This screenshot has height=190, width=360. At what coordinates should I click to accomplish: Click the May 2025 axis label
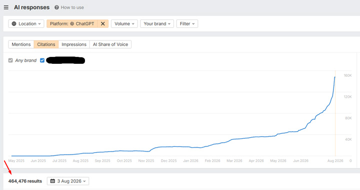point(16,161)
